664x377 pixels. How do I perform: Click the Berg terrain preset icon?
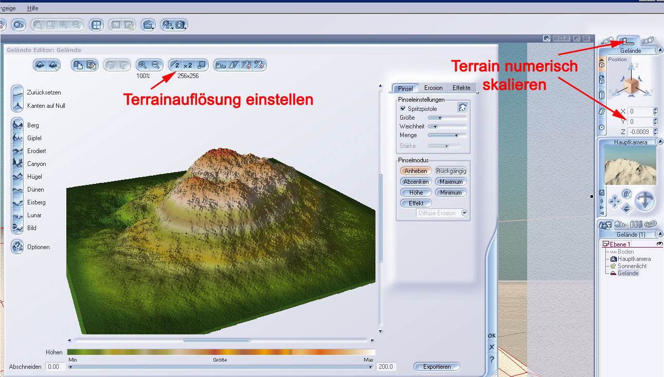click(18, 125)
